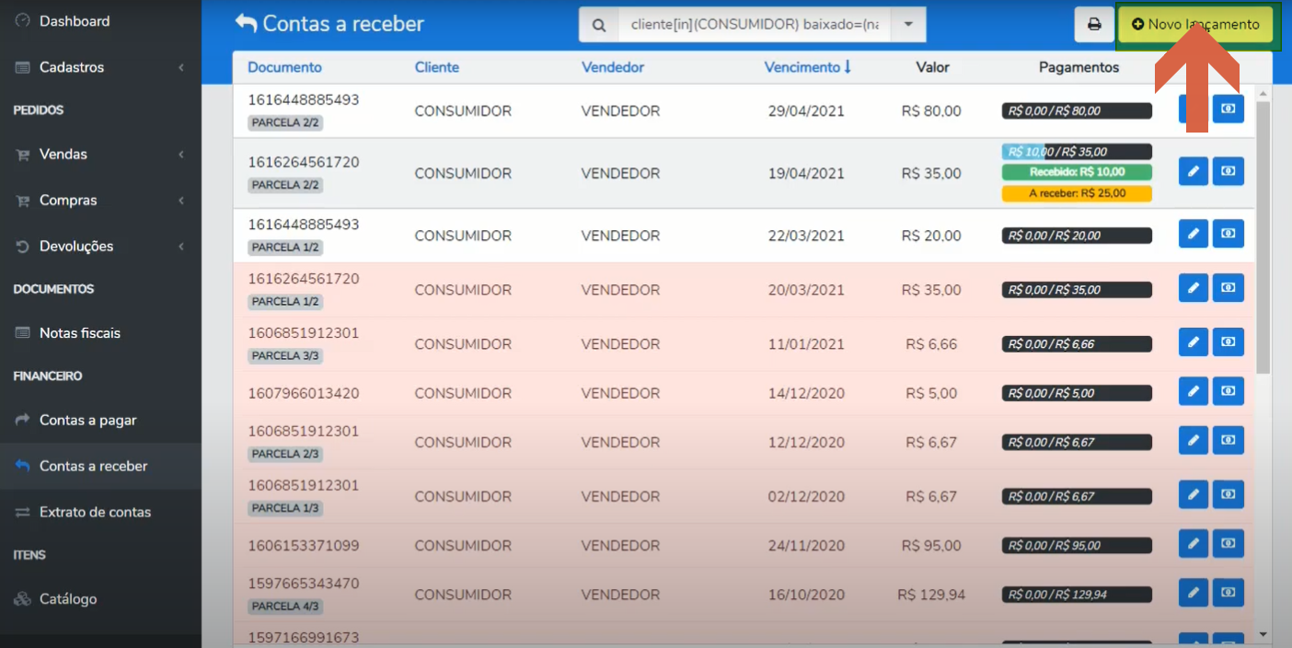
Task: Click the Pagamentos column header
Action: coord(1079,67)
